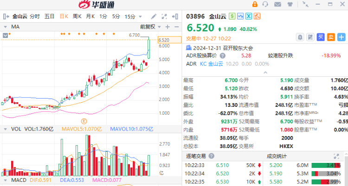Open the MACD indicator dropdown triangle
The height and width of the screenshot is (186, 348).
point(5,180)
